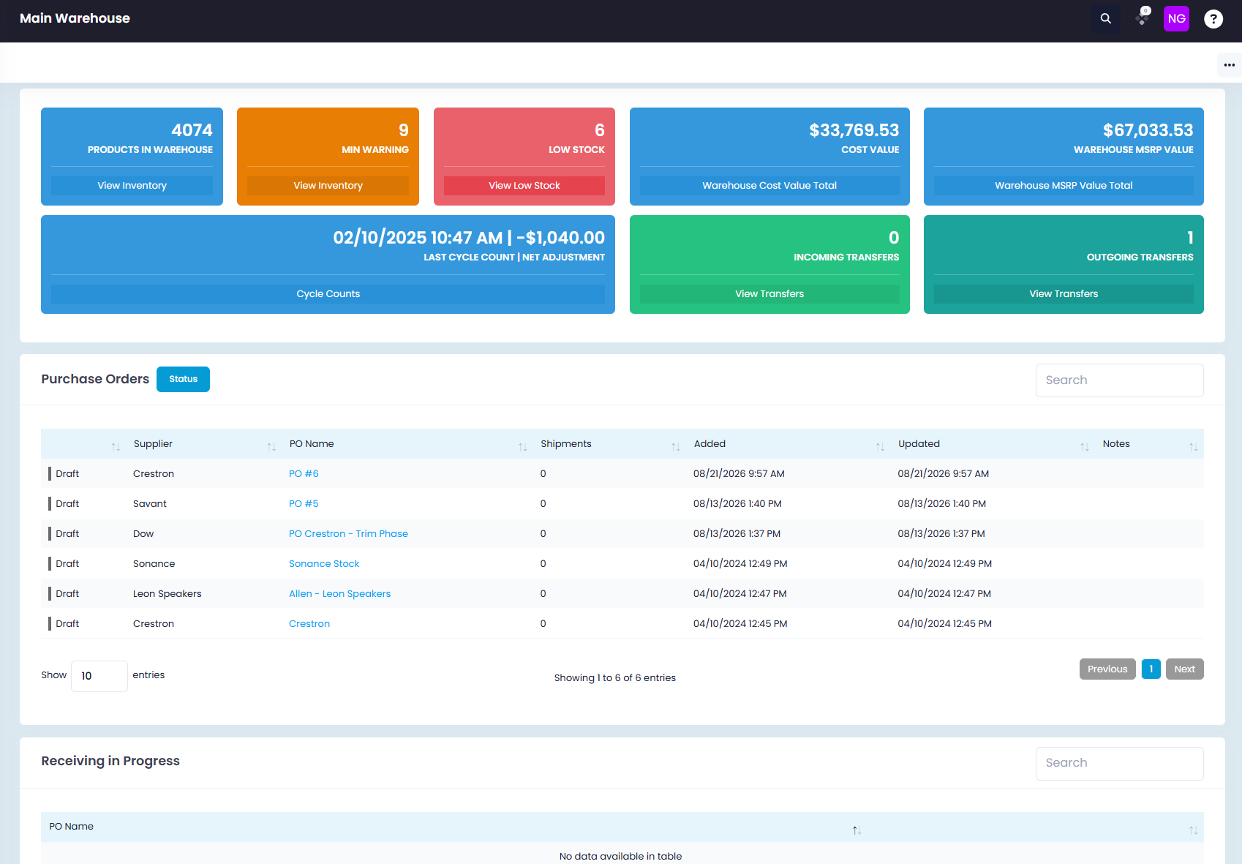Click View Inventory on Min Warning card

[x=328, y=186]
